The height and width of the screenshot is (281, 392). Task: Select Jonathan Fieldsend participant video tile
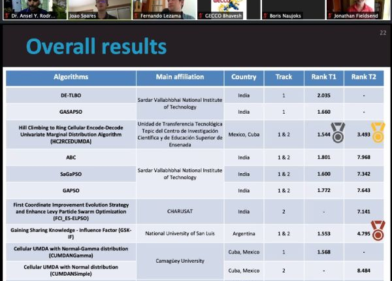[x=359, y=8]
